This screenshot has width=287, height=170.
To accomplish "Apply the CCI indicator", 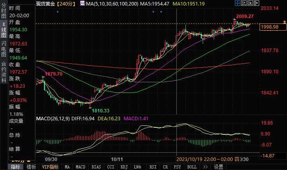I will tap(111, 167).
